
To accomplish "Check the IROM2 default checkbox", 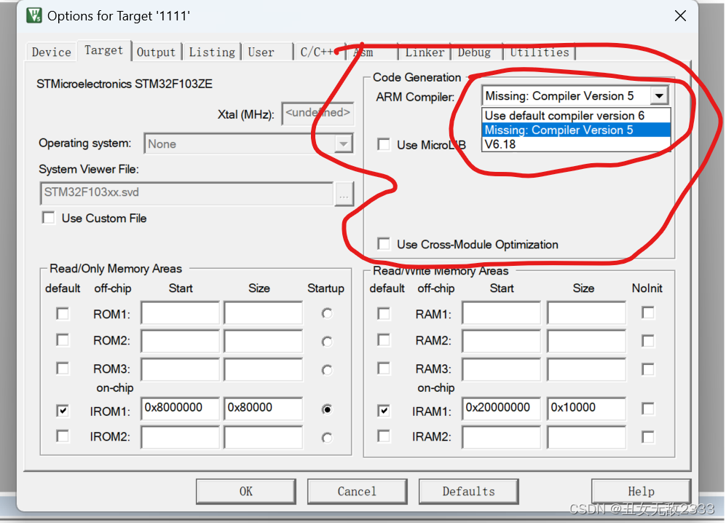I will point(63,436).
